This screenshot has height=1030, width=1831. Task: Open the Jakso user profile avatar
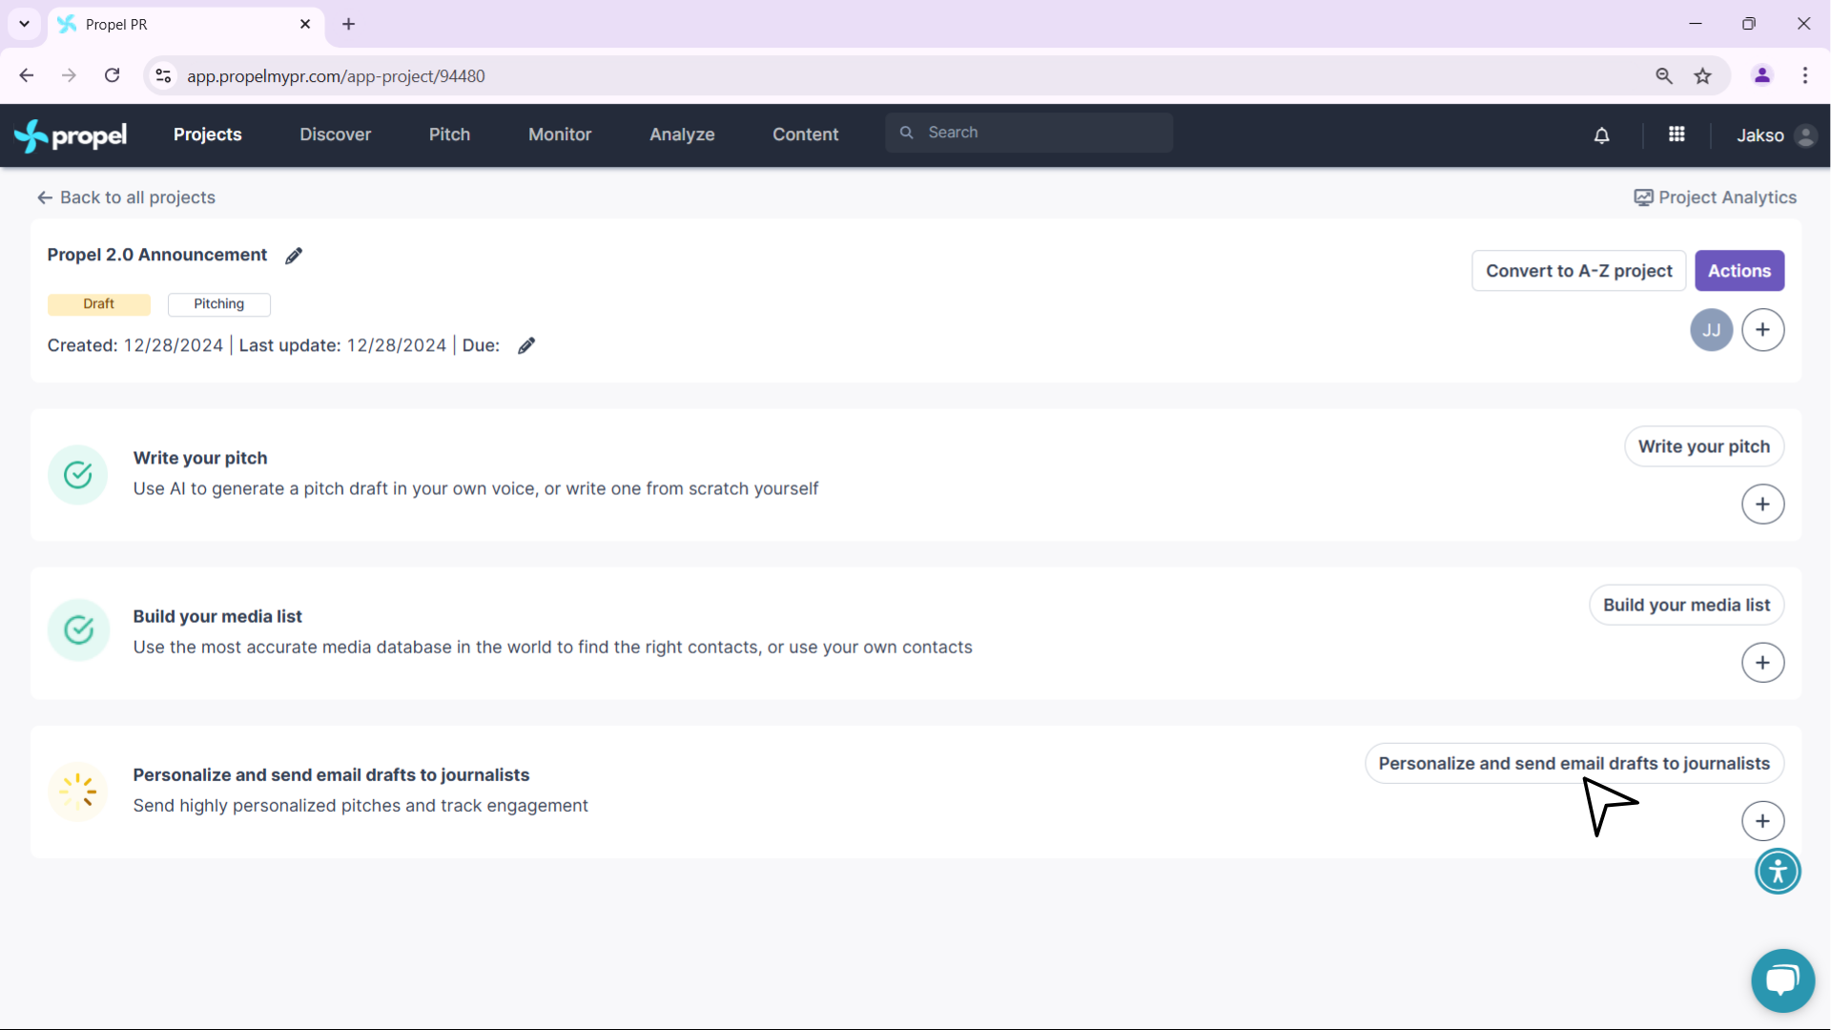pos(1805,135)
